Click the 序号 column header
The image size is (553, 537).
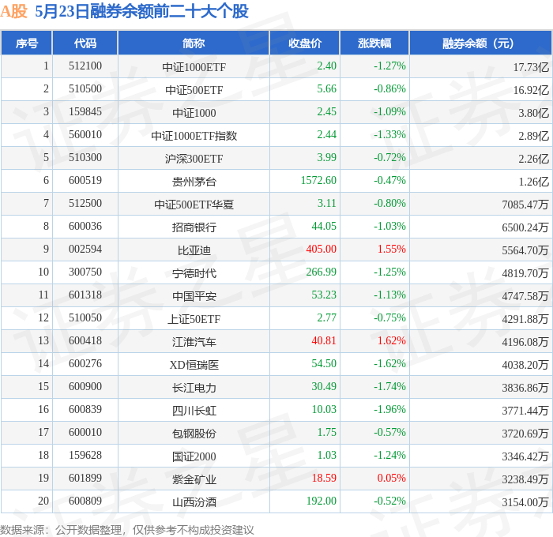coord(27,43)
